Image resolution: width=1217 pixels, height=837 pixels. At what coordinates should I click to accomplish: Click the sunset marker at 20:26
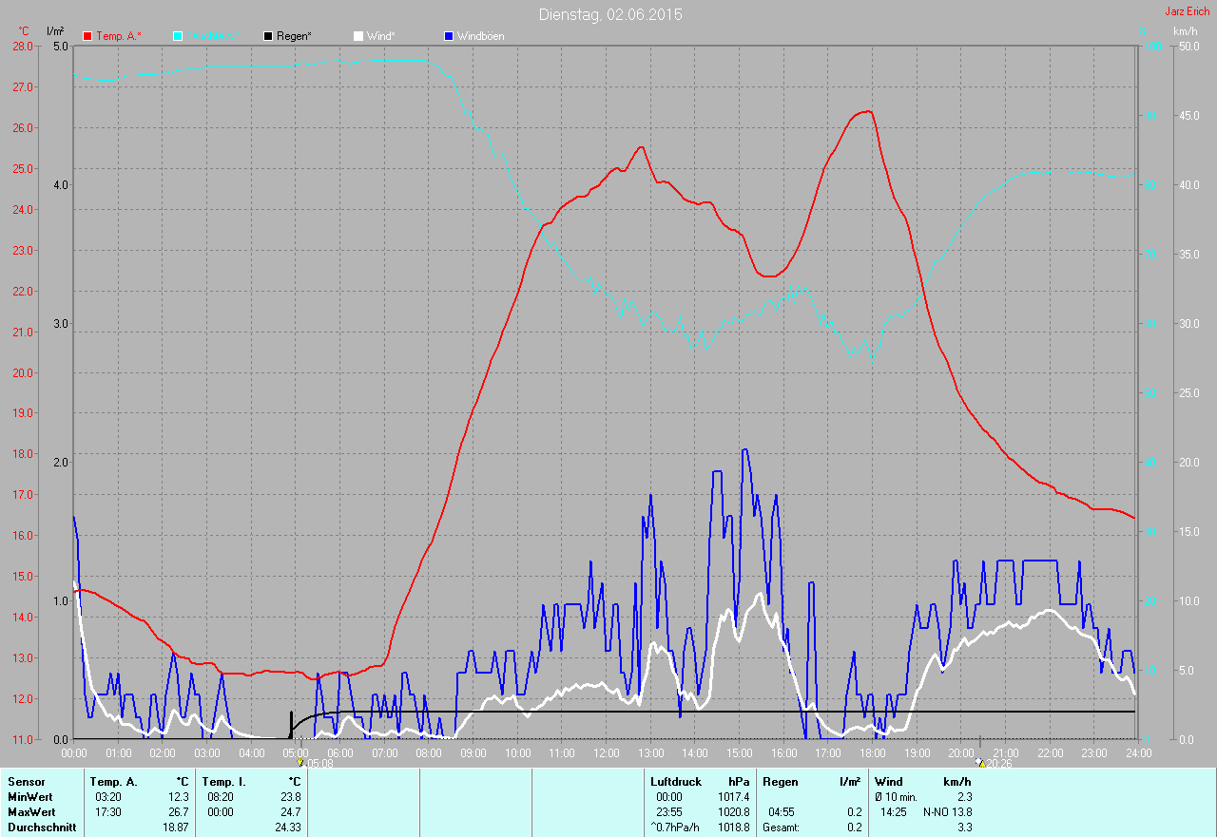point(979,762)
